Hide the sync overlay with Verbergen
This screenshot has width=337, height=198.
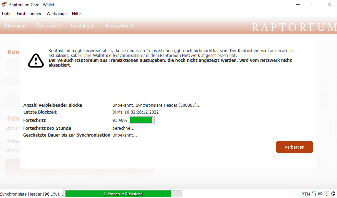[294, 147]
